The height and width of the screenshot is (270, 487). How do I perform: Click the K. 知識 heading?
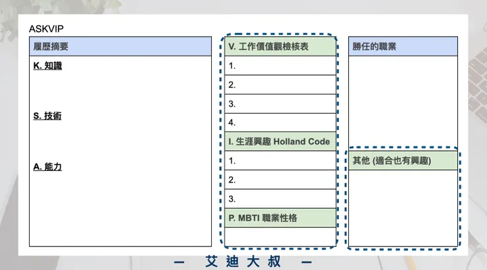(47, 66)
